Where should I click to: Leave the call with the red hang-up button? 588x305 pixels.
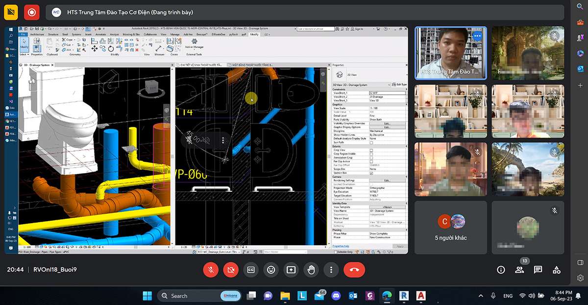[354, 270]
